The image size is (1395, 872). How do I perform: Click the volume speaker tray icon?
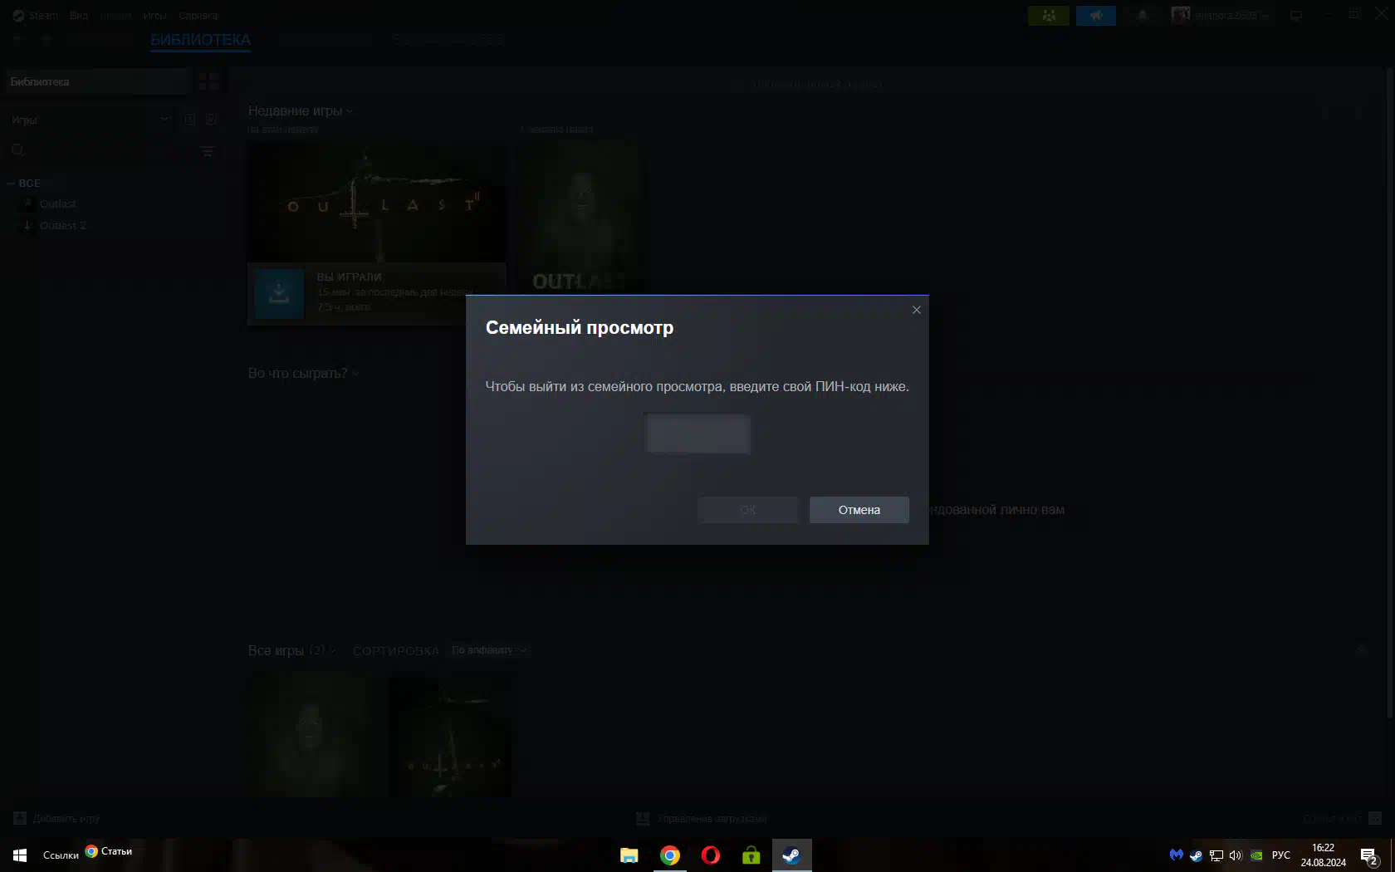(1236, 855)
